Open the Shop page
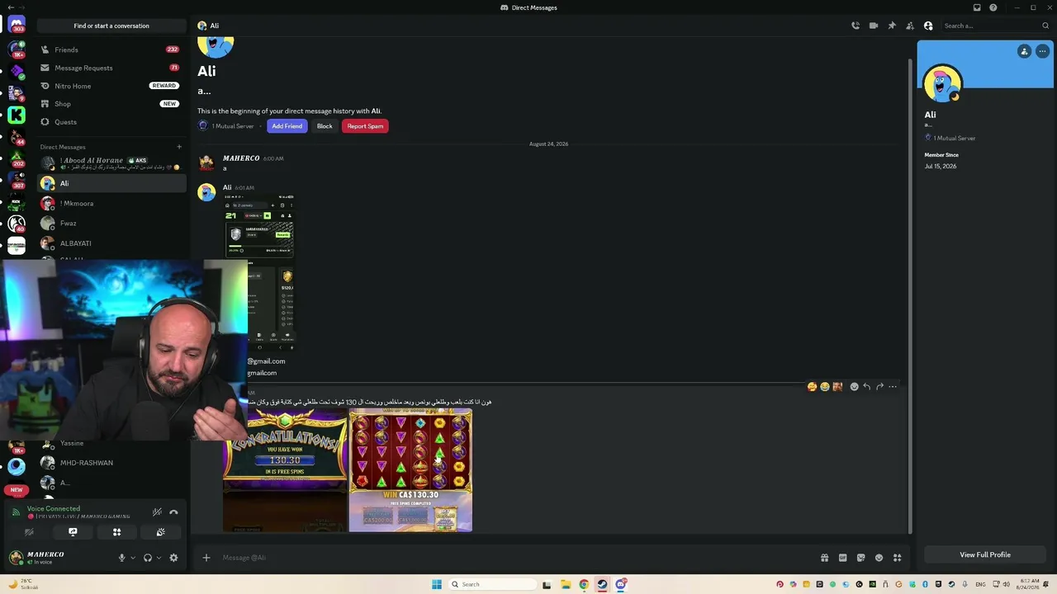 pyautogui.click(x=111, y=104)
